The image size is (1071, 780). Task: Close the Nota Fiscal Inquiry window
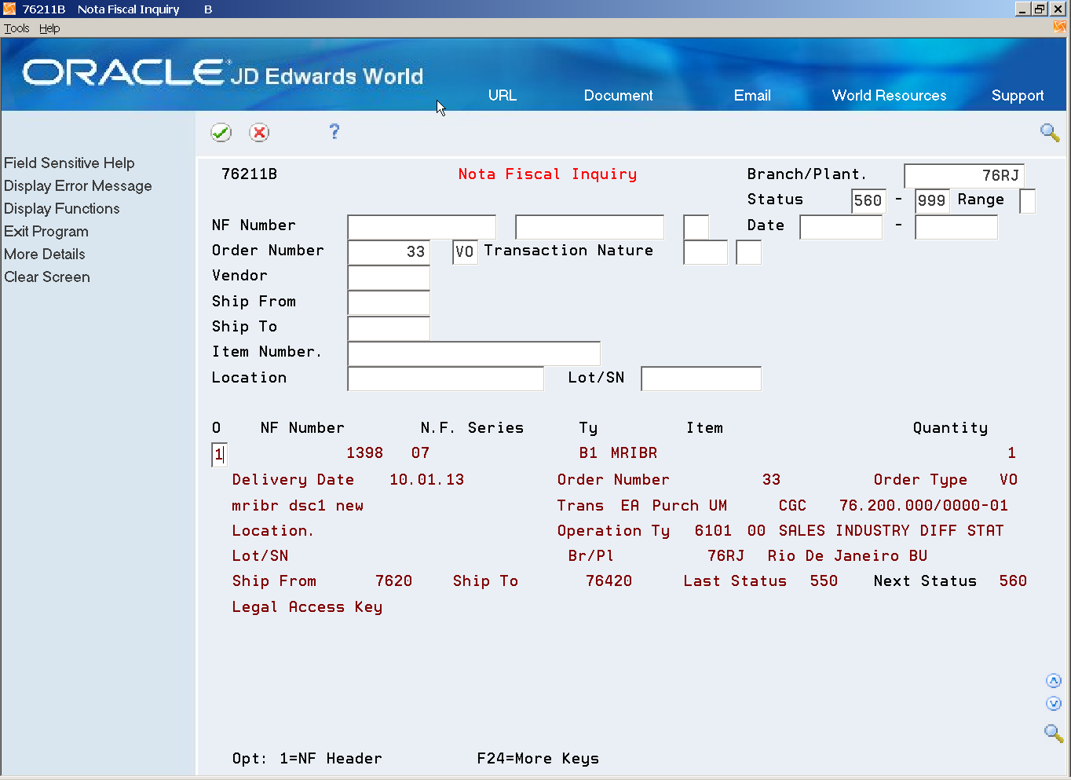pyautogui.click(x=1058, y=9)
